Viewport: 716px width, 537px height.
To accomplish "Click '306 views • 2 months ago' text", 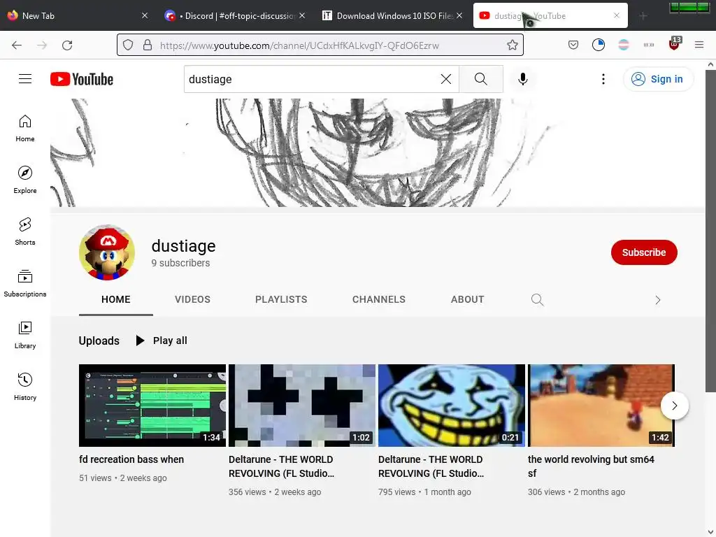I will point(576,492).
